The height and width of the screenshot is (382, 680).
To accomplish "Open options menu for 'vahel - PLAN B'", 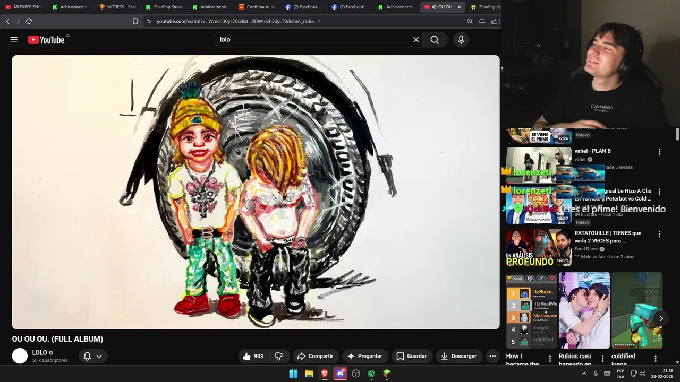I will pos(659,152).
